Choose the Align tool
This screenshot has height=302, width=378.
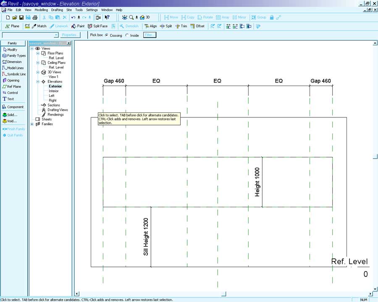point(150,26)
